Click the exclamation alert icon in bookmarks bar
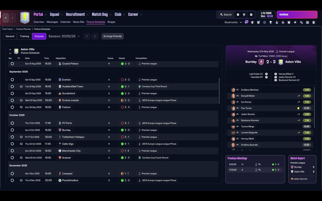 (x=258, y=22)
